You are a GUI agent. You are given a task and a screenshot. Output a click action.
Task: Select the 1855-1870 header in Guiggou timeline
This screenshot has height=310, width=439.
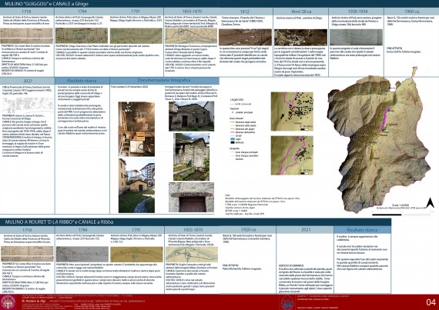point(192,12)
